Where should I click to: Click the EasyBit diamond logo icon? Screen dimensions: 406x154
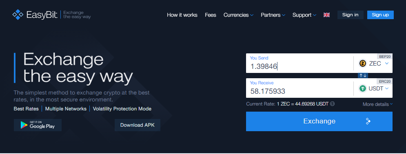click(x=18, y=15)
